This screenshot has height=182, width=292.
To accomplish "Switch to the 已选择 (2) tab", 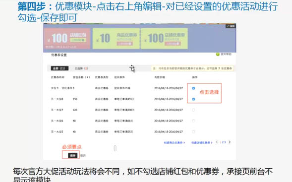I will [81, 68].
